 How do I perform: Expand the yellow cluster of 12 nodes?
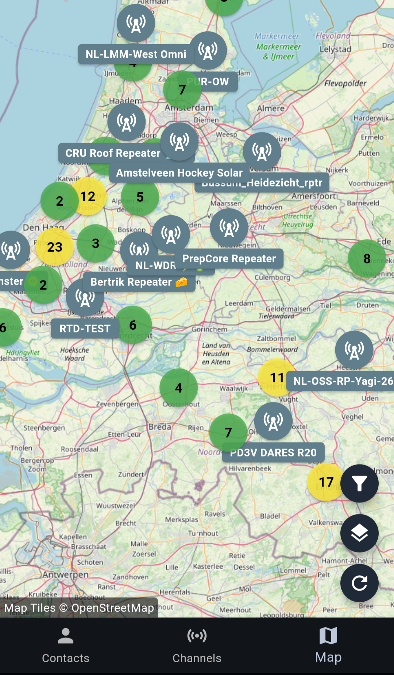click(x=88, y=196)
